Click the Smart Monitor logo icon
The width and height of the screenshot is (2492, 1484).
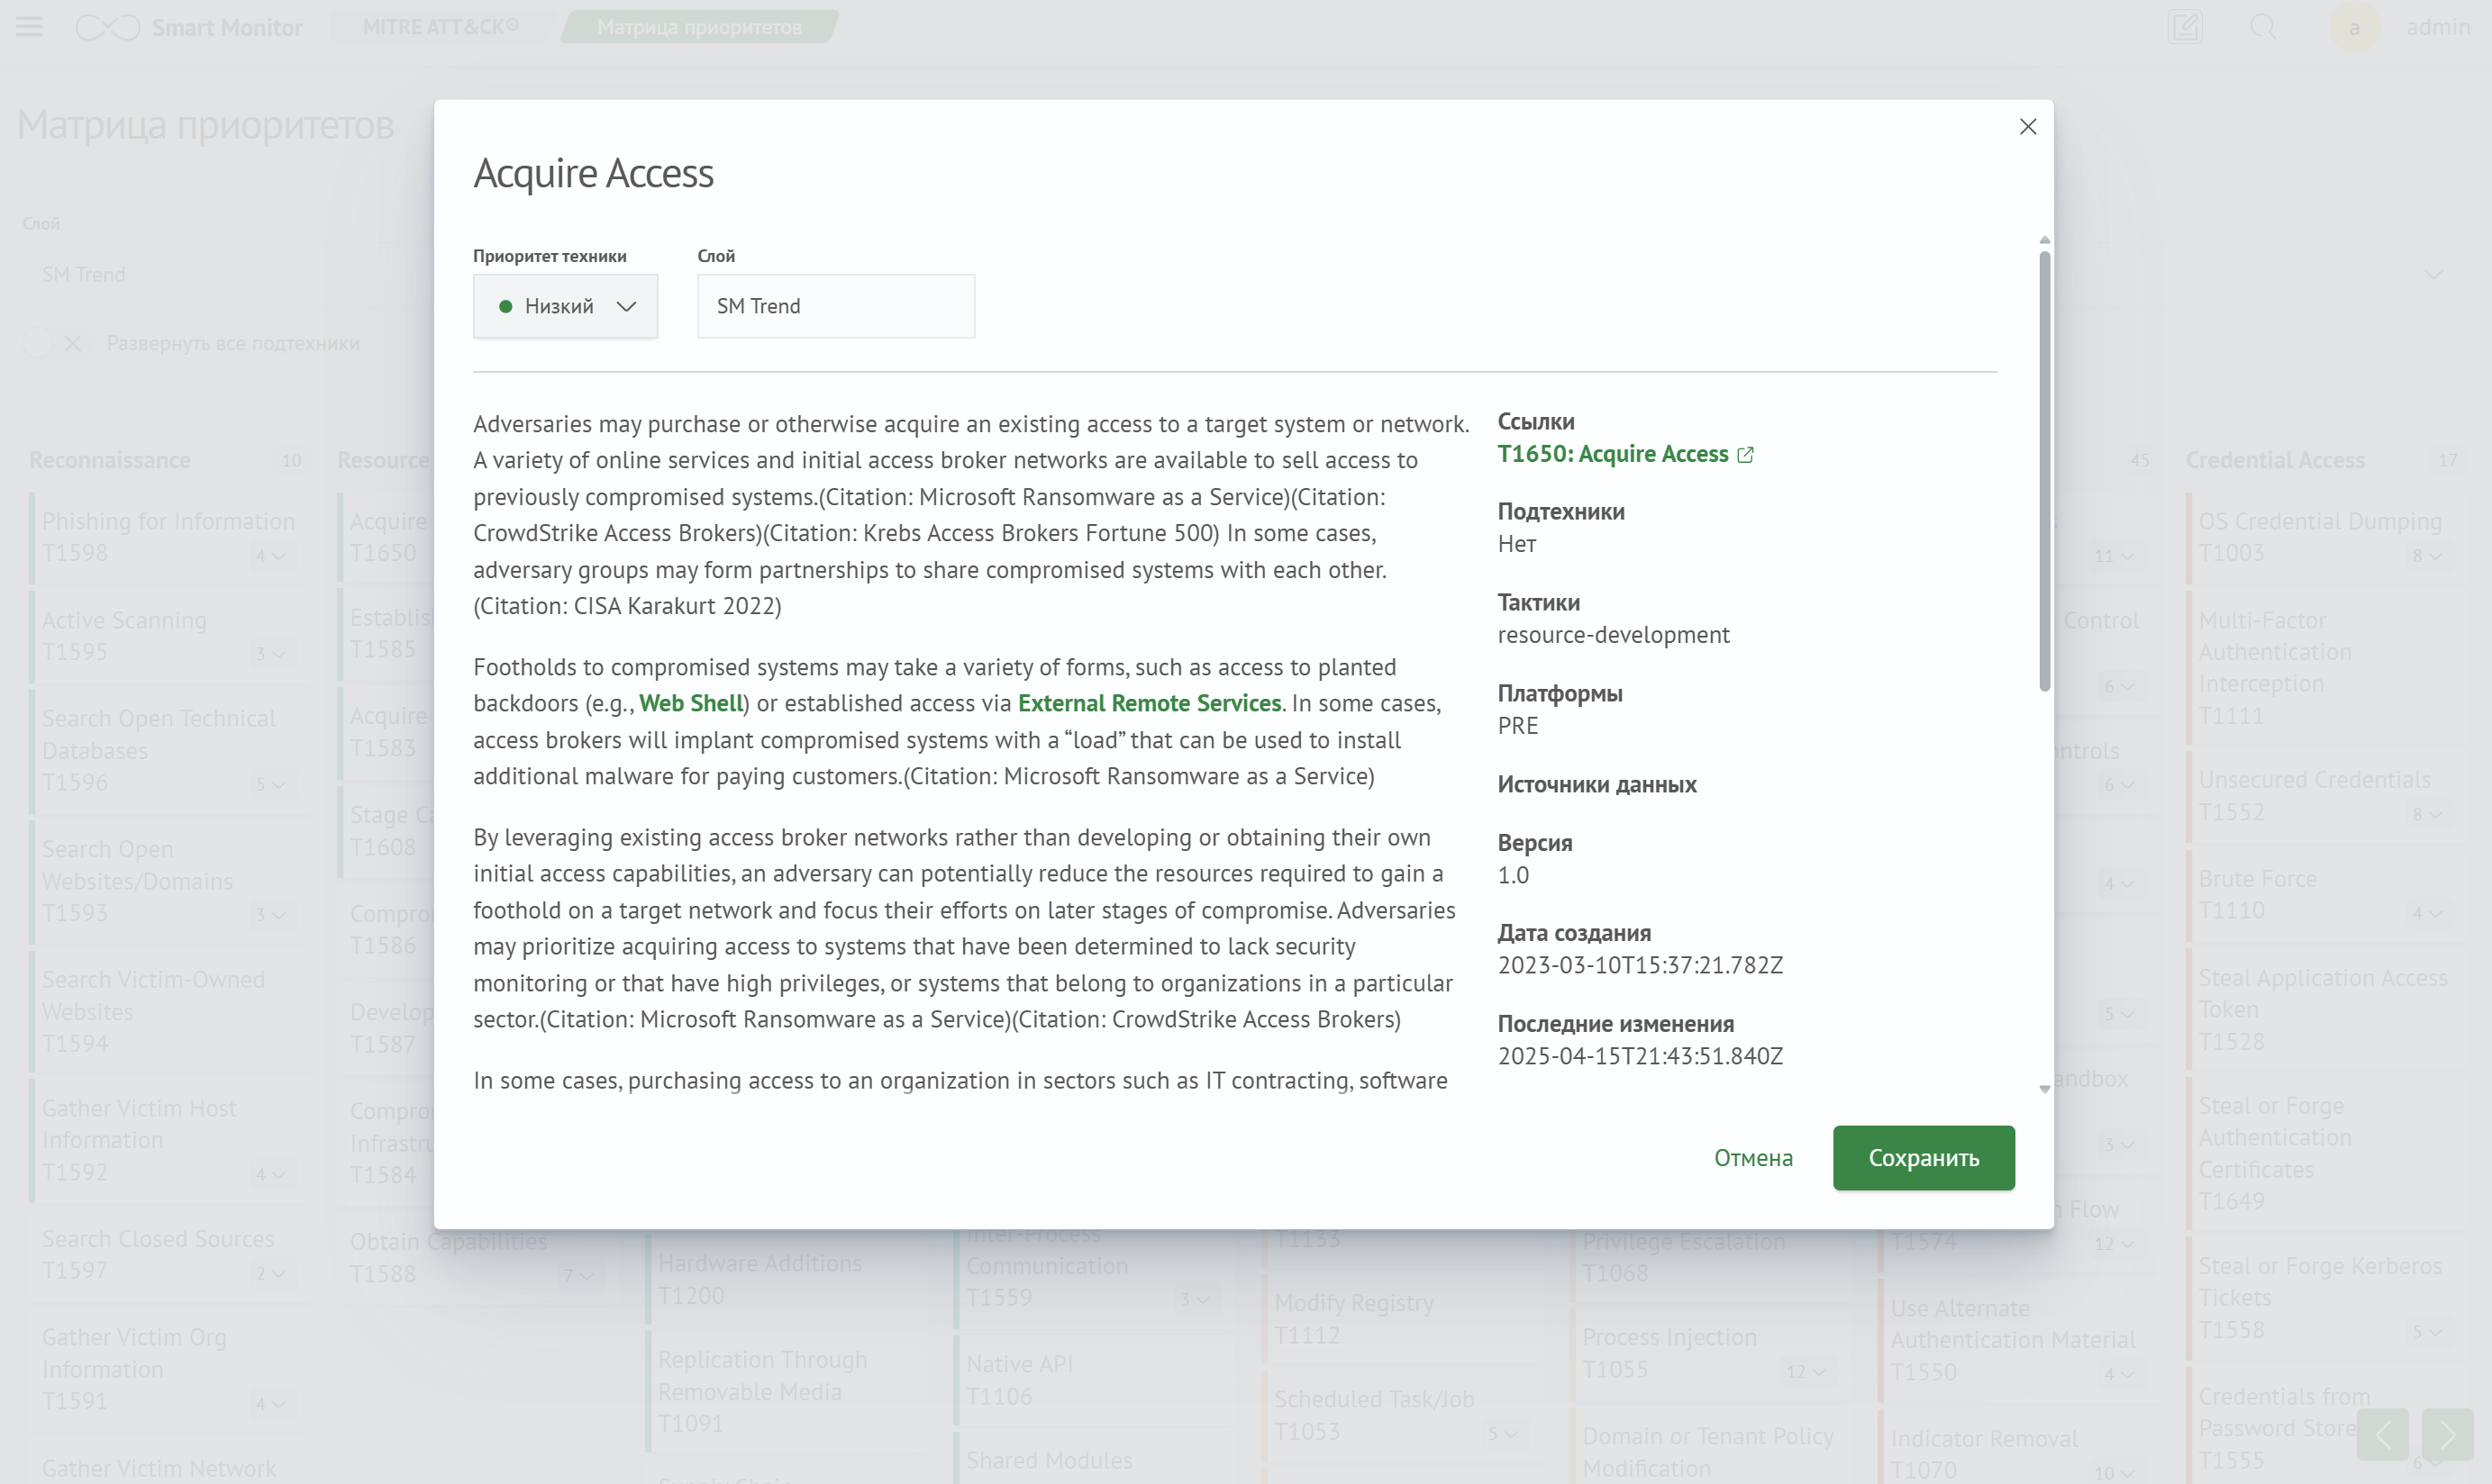(x=107, y=27)
